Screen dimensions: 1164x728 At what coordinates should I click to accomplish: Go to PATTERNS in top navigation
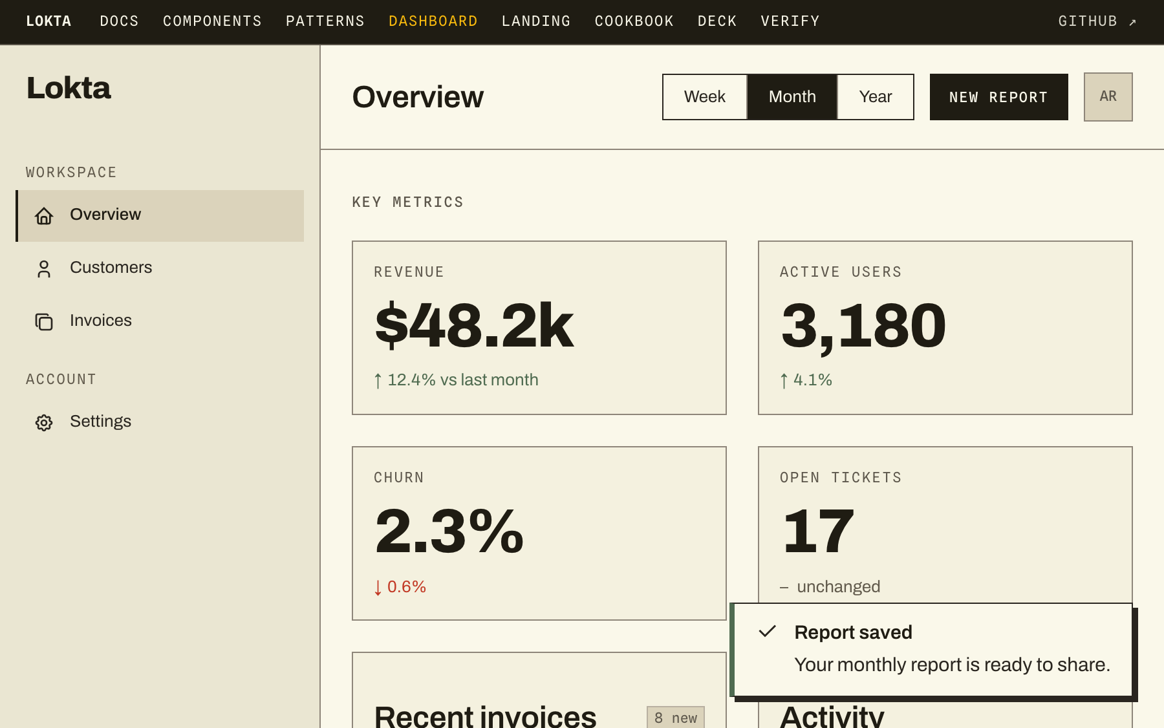tap(325, 21)
